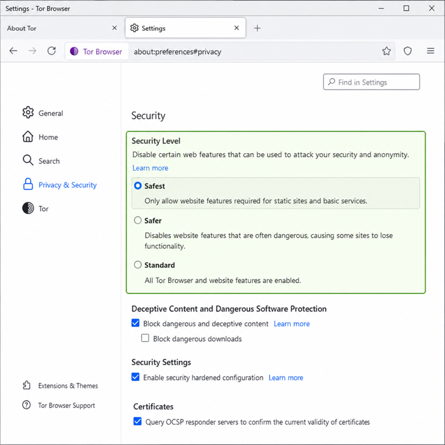The height and width of the screenshot is (445, 445).
Task: Select the Safest security level
Action: point(137,186)
